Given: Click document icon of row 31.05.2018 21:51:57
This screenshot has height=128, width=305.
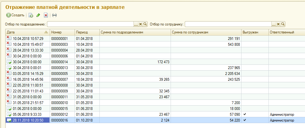Looking at the screenshot, I should [x=9, y=103].
